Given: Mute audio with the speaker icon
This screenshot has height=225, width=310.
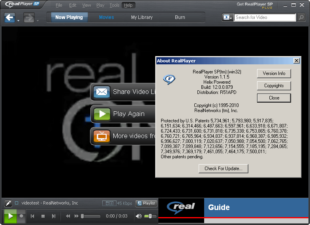Looking at the screenshot, I should [x=139, y=216].
